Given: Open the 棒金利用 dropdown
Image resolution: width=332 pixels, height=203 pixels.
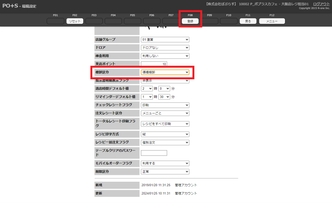Looking at the screenshot, I should [165, 56].
